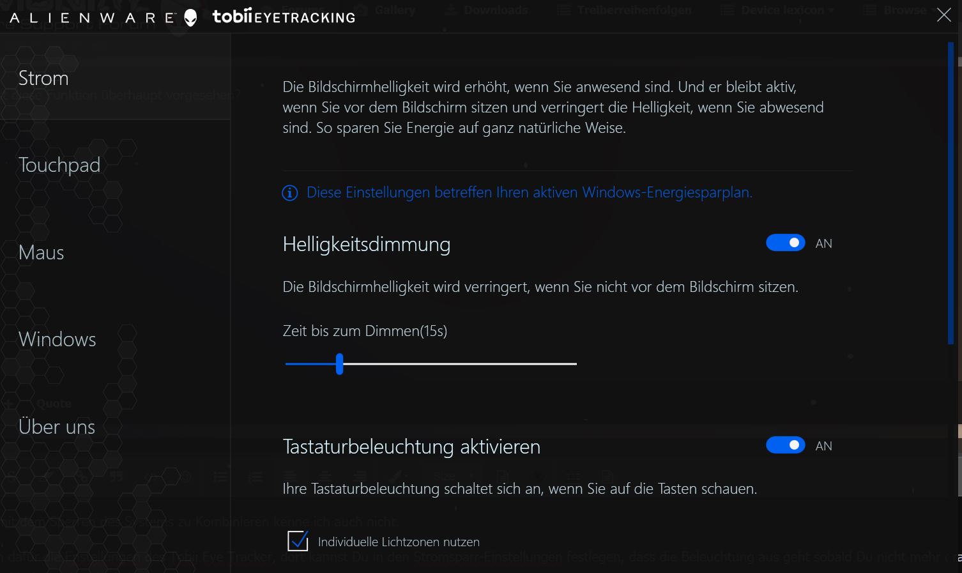Click the blue vertical scrollbar thumb
This screenshot has width=962, height=573.
point(951,194)
